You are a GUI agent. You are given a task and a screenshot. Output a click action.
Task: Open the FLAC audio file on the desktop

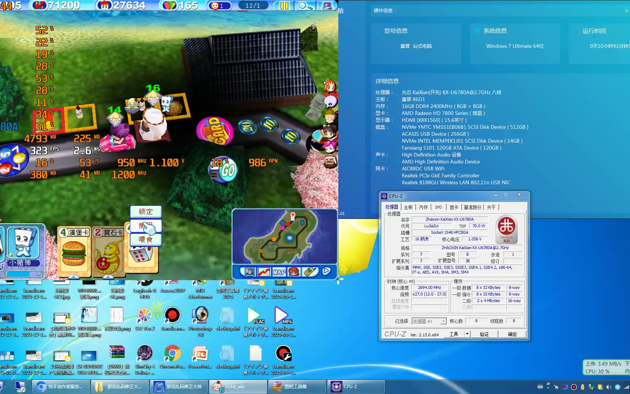pyautogui.click(x=256, y=321)
